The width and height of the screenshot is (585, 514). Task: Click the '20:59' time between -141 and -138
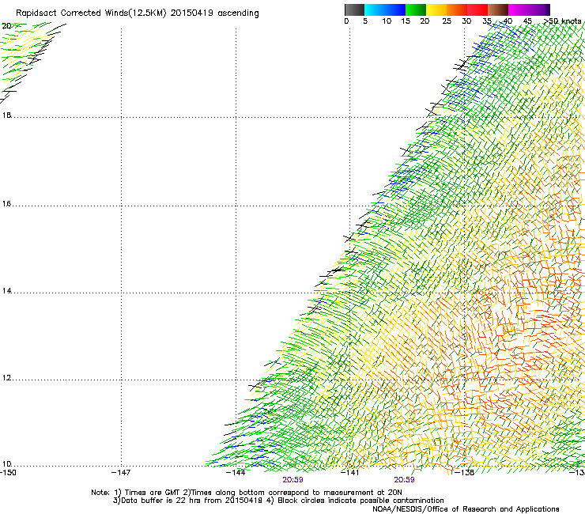click(x=404, y=480)
